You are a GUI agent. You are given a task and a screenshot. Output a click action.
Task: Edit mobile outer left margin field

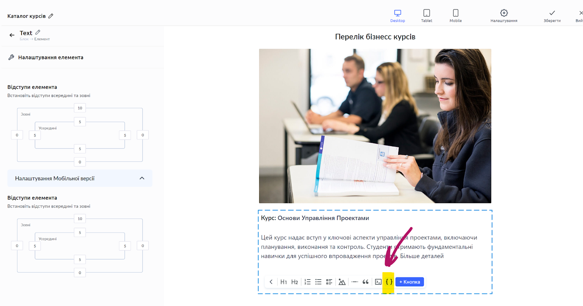click(17, 246)
